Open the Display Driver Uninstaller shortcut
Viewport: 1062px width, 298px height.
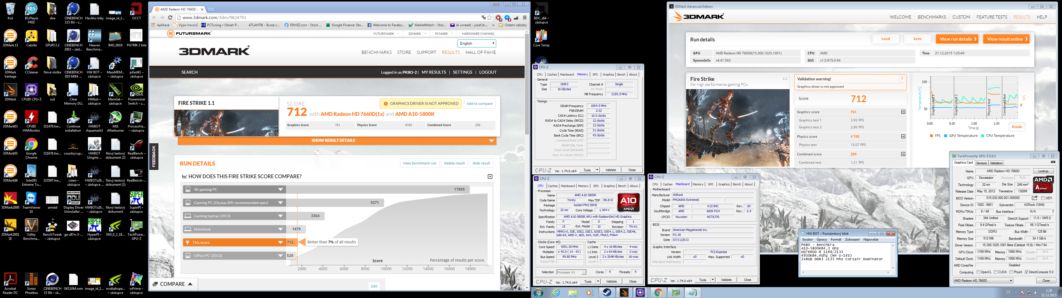pyautogui.click(x=73, y=203)
